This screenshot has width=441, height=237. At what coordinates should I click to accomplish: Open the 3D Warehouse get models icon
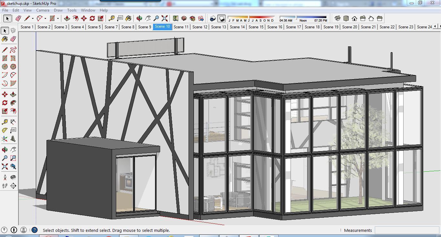click(x=184, y=18)
